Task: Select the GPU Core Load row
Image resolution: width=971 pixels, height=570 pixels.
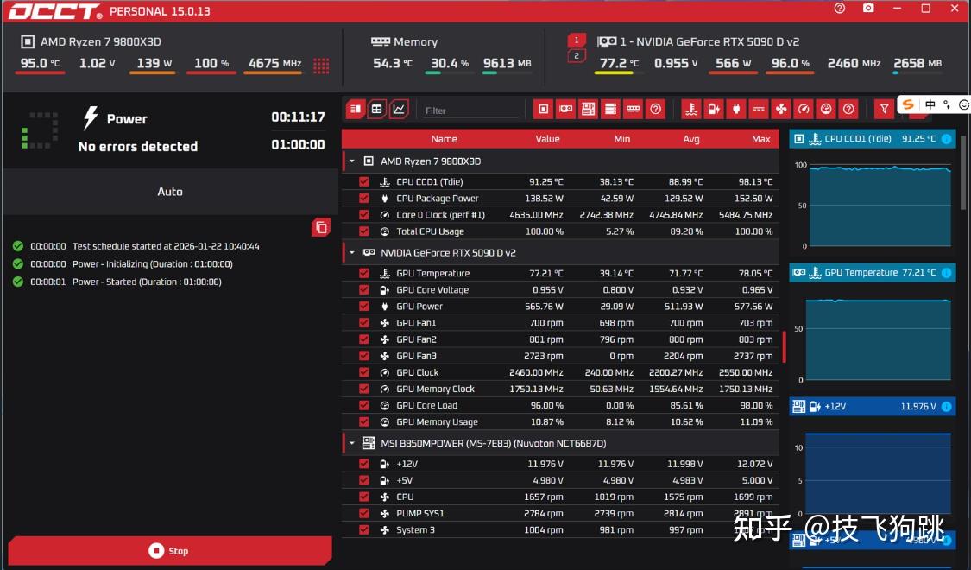Action: coord(560,405)
